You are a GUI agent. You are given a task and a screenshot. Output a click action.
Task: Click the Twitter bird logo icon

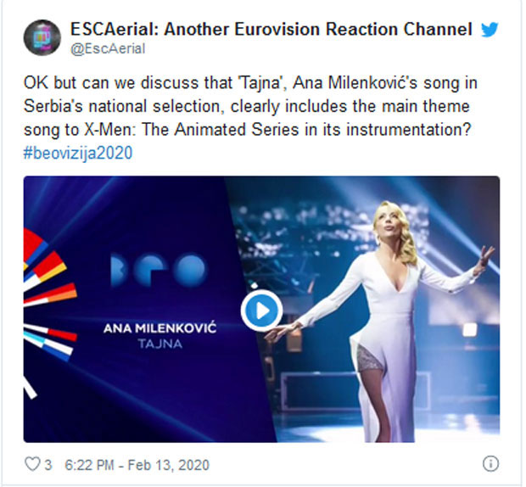click(490, 30)
